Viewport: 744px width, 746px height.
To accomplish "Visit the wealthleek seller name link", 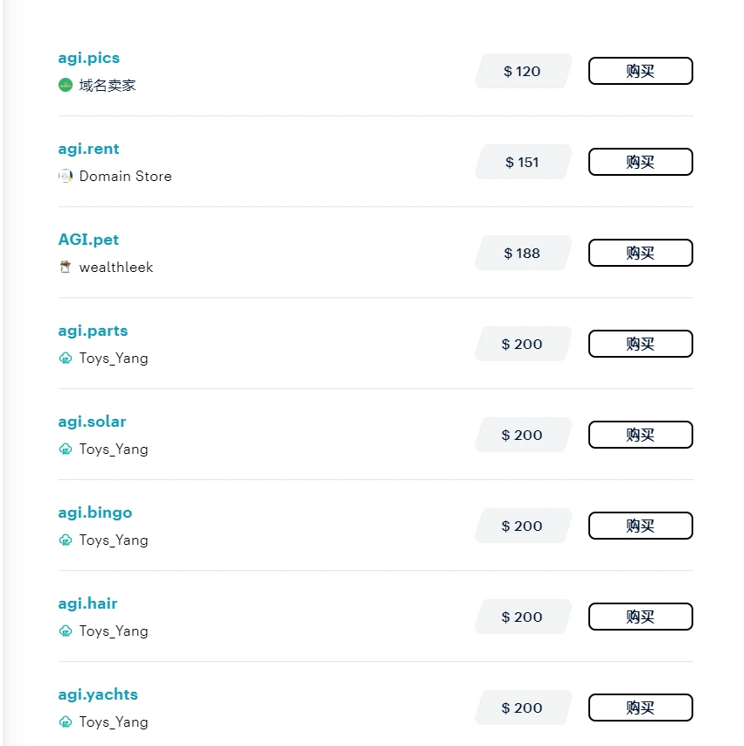I will tap(116, 267).
